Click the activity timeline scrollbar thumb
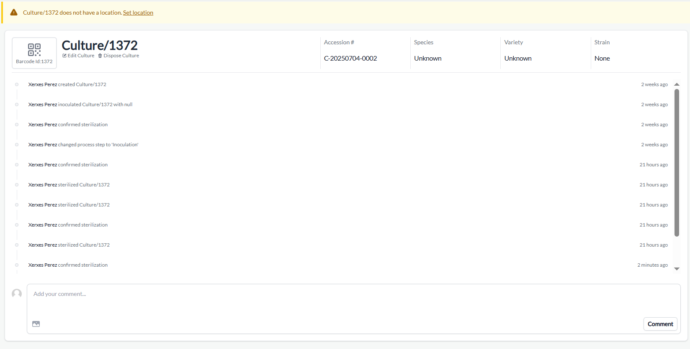 tap(677, 163)
